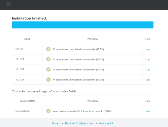View the log for node 10.1.1.34
168x127 pixels.
[x=147, y=80]
